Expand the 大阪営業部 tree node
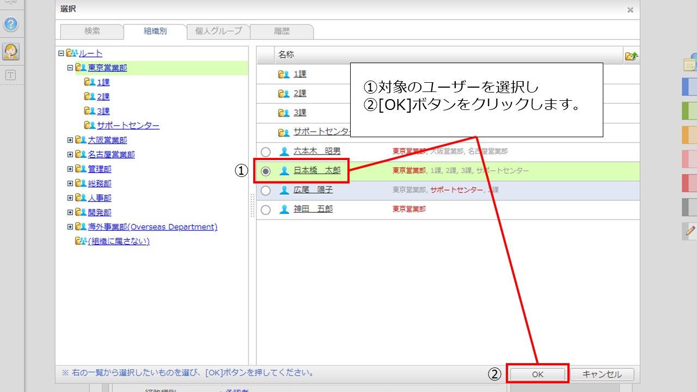This screenshot has width=697, height=392. click(x=70, y=140)
